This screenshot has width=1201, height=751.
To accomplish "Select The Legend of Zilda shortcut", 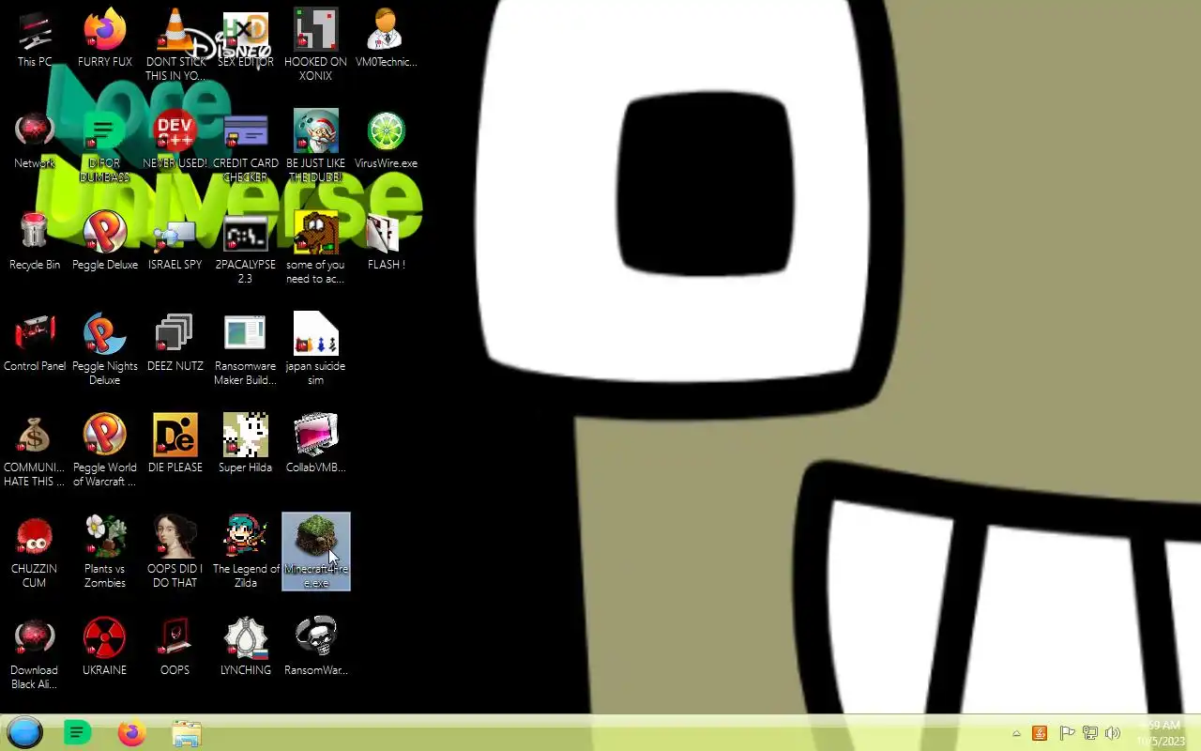I will 245,552.
